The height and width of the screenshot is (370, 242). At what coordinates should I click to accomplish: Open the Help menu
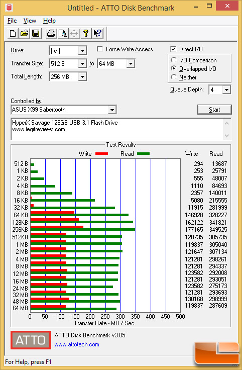coord(49,21)
